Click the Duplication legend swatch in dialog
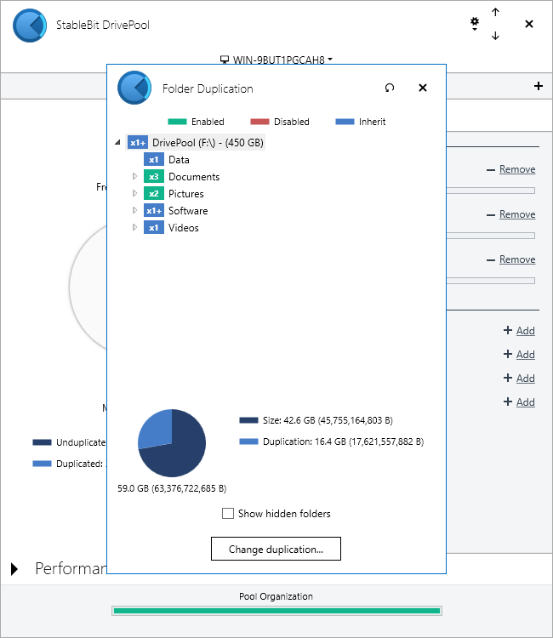Screen dimensions: 553x638 (x=248, y=441)
